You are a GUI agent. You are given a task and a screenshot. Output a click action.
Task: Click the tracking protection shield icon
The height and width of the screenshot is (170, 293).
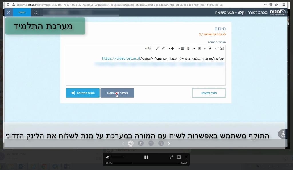pyautogui.click(x=8, y=5)
